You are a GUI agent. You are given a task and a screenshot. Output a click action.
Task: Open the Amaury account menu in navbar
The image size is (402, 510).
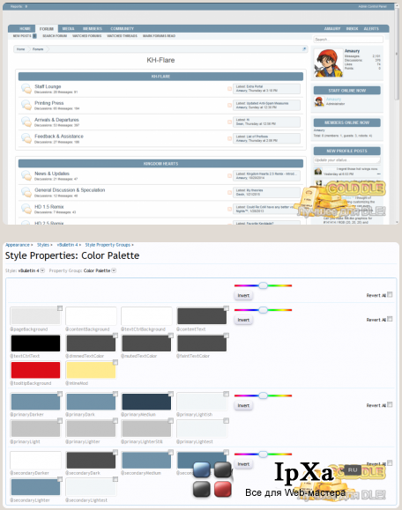coord(332,28)
